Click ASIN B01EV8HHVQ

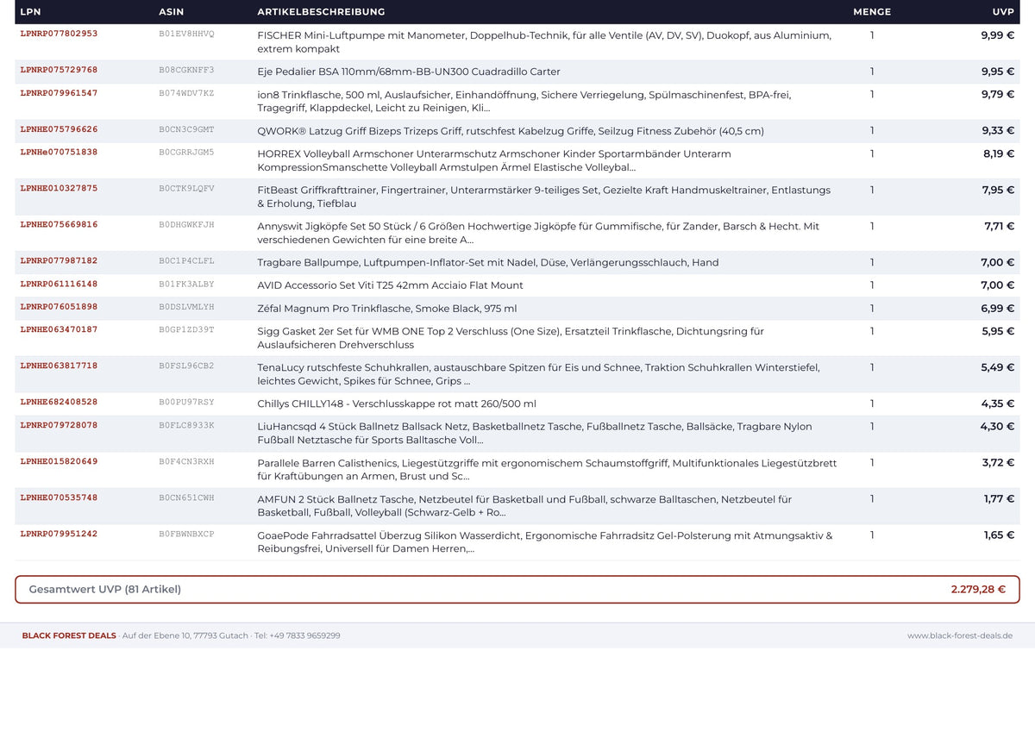(186, 34)
